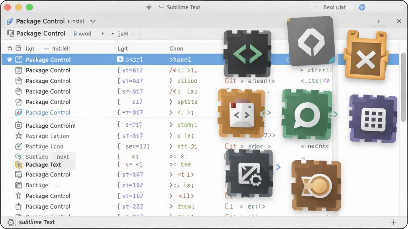Viewport: 408px width, 229px height.
Task: Open the gray diamond package icon
Action: [x=311, y=41]
